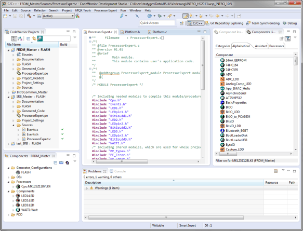
Task: Click the 24AA_EEPROM component icon
Action: (x=222, y=60)
